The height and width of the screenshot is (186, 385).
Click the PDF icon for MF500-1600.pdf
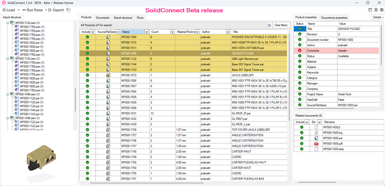point(316,144)
